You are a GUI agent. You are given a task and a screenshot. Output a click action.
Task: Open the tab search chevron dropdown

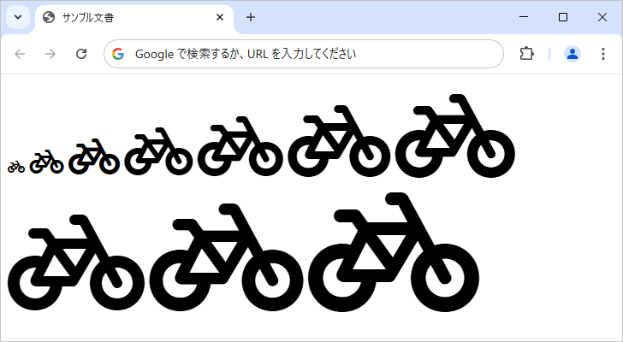coord(17,17)
